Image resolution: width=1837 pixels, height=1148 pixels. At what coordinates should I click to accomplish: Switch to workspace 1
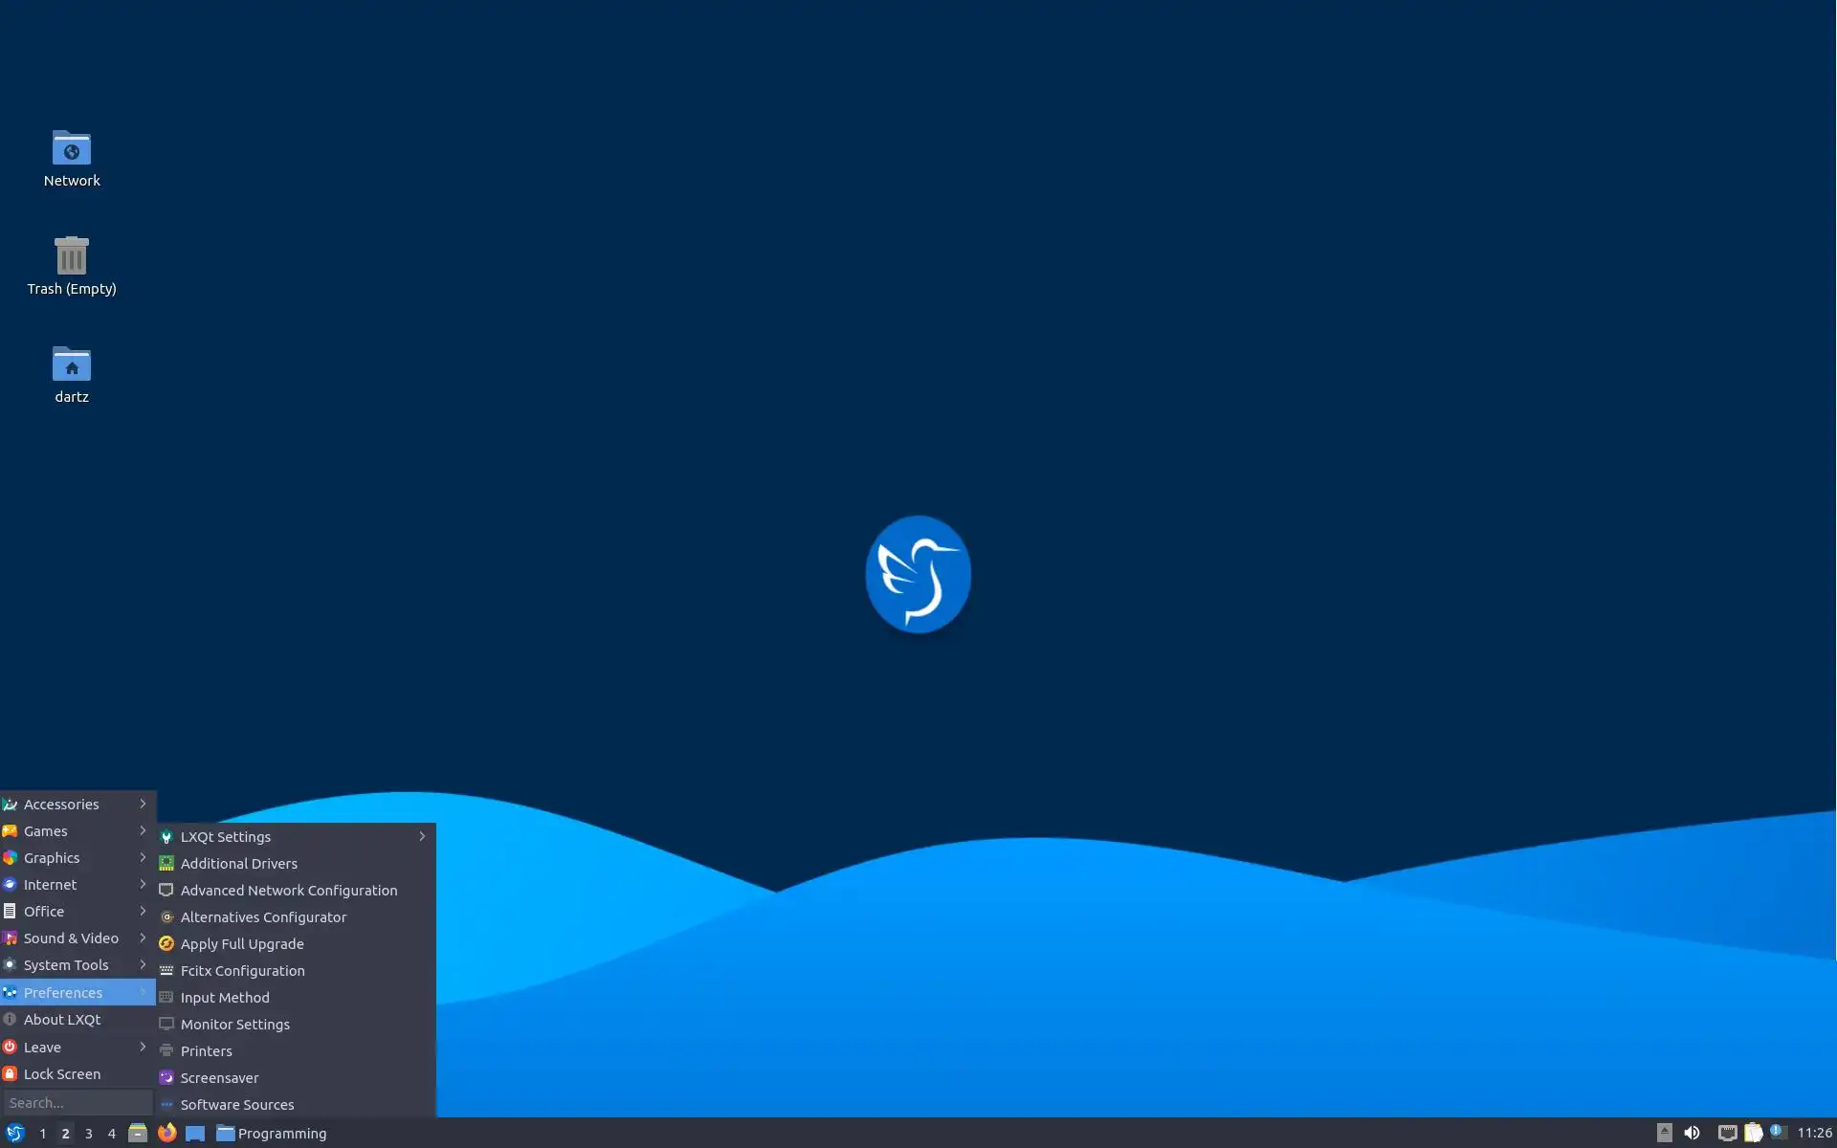click(x=42, y=1133)
